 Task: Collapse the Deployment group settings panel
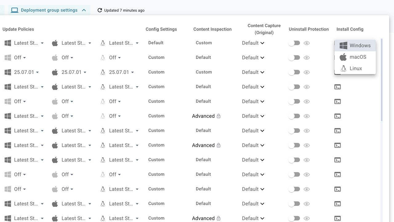click(x=84, y=10)
